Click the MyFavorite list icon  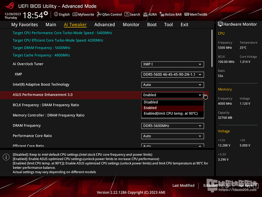click(x=75, y=14)
